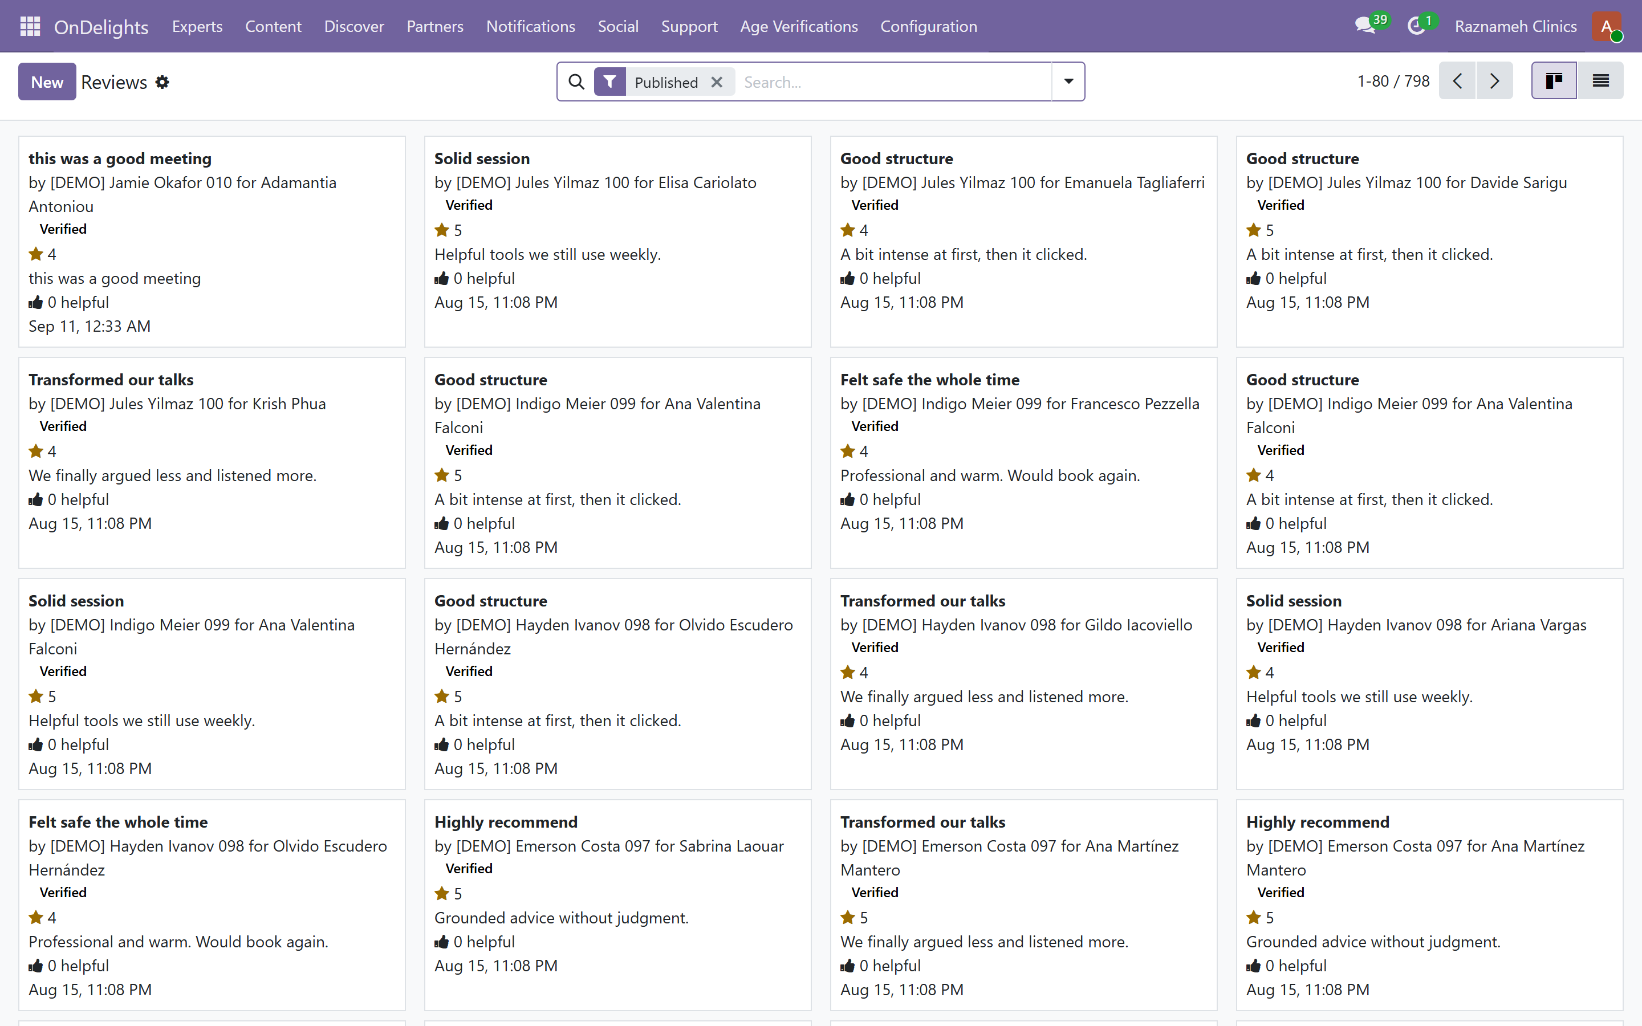The height and width of the screenshot is (1026, 1642).
Task: Click 'Grounded advice without judgment.' on Sabrina Laouar card
Action: click(561, 918)
